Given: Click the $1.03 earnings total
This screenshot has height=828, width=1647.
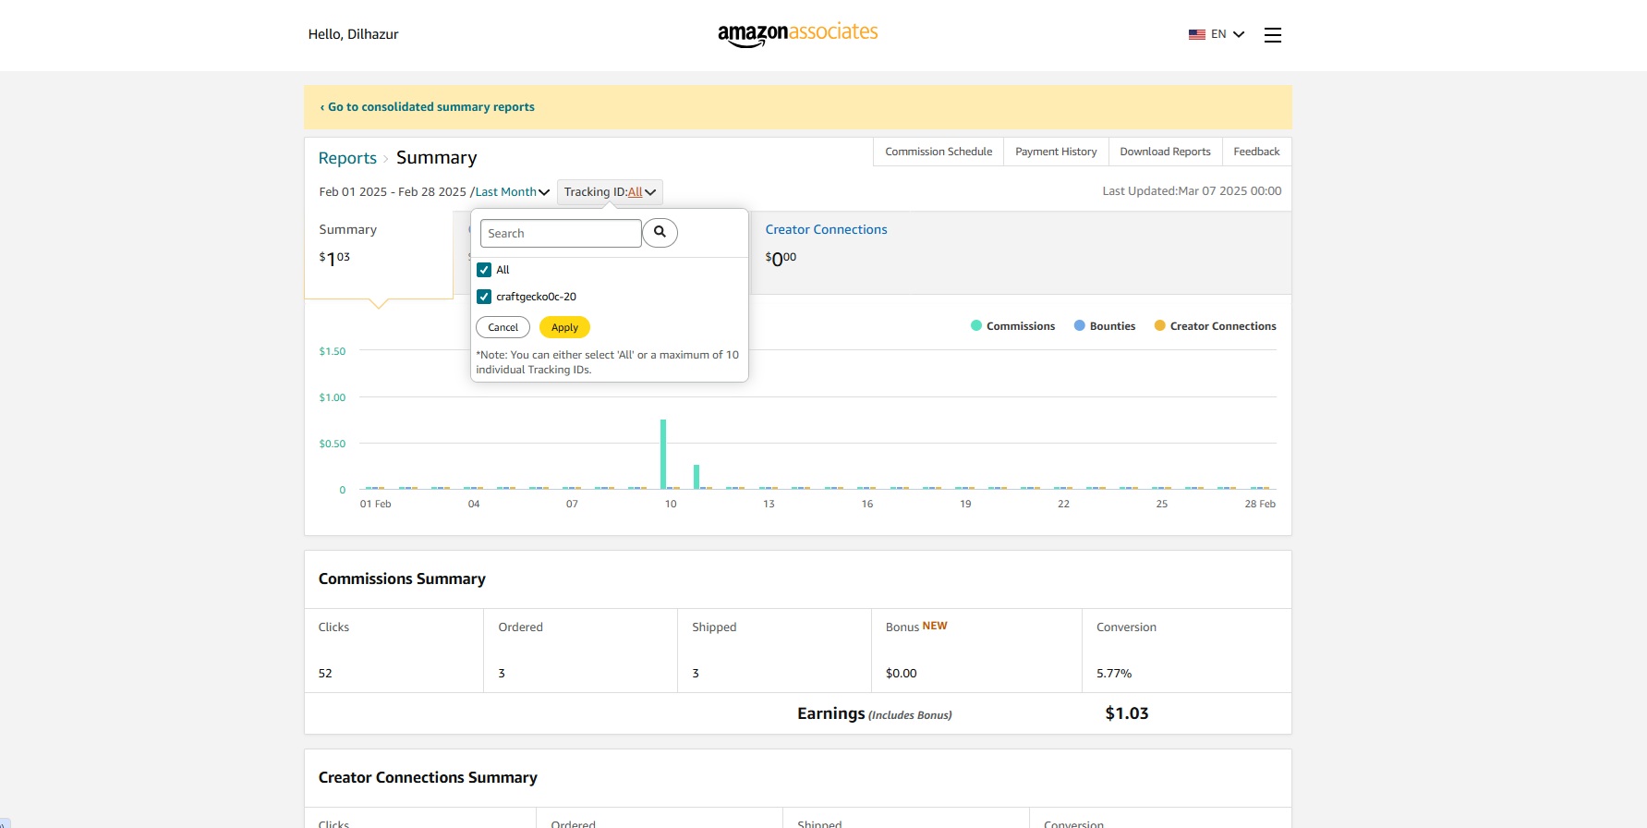Looking at the screenshot, I should pos(1127,713).
